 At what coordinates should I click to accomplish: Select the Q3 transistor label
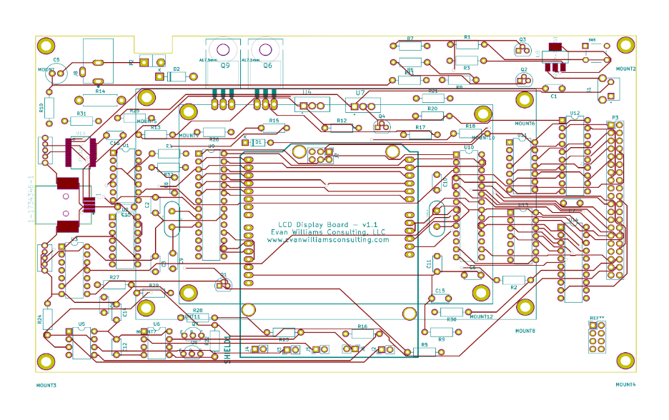pos(522,40)
